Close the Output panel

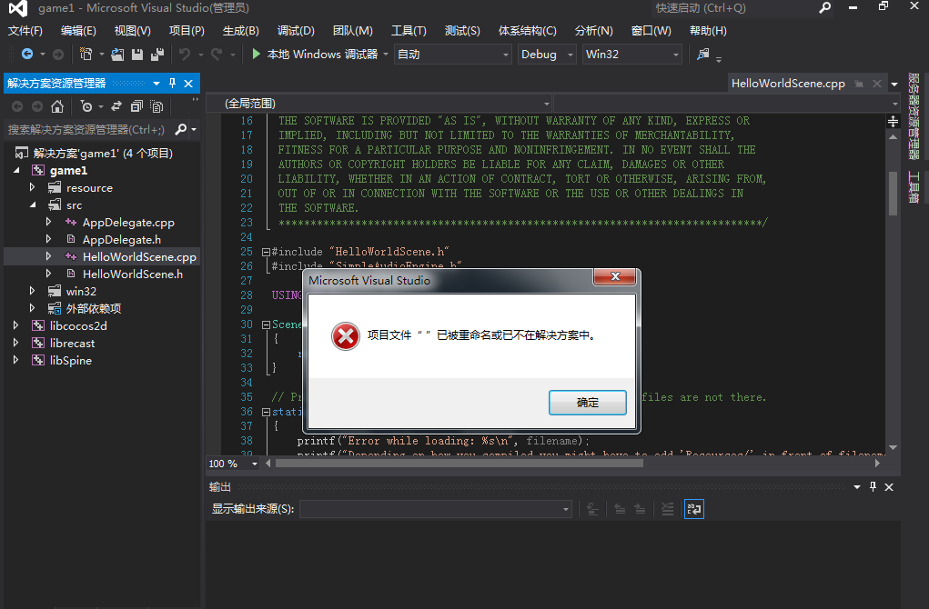tap(889, 487)
